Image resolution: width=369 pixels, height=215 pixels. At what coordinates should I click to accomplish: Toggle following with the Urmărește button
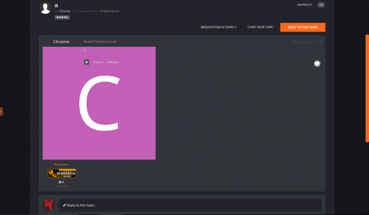(305, 5)
